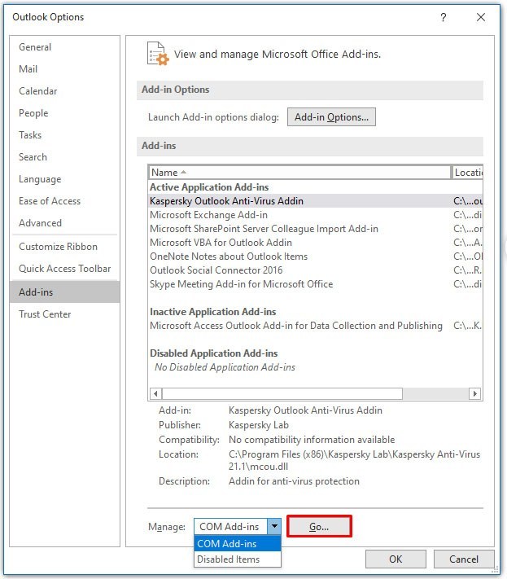This screenshot has width=507, height=579.
Task: Click the Go button
Action: point(319,526)
